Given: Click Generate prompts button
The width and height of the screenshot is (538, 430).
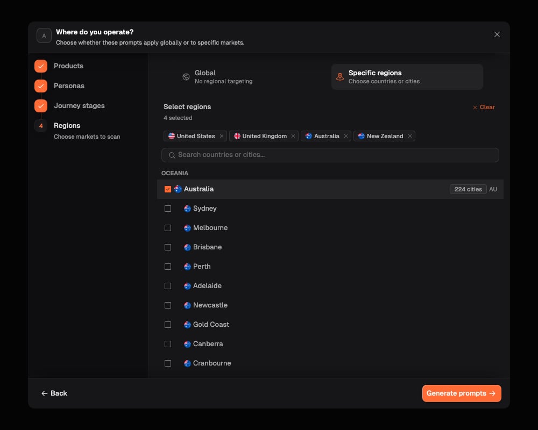Looking at the screenshot, I should [x=462, y=393].
